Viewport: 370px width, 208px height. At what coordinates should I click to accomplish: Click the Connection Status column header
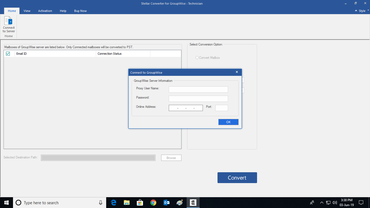123,54
